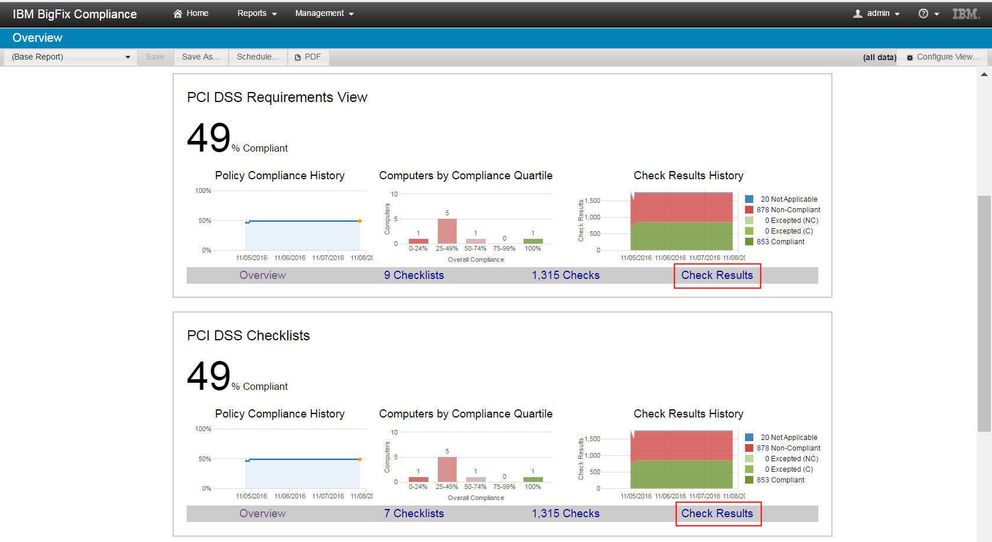Open the admin user menu
Image resolution: width=992 pixels, height=542 pixels.
(x=877, y=14)
